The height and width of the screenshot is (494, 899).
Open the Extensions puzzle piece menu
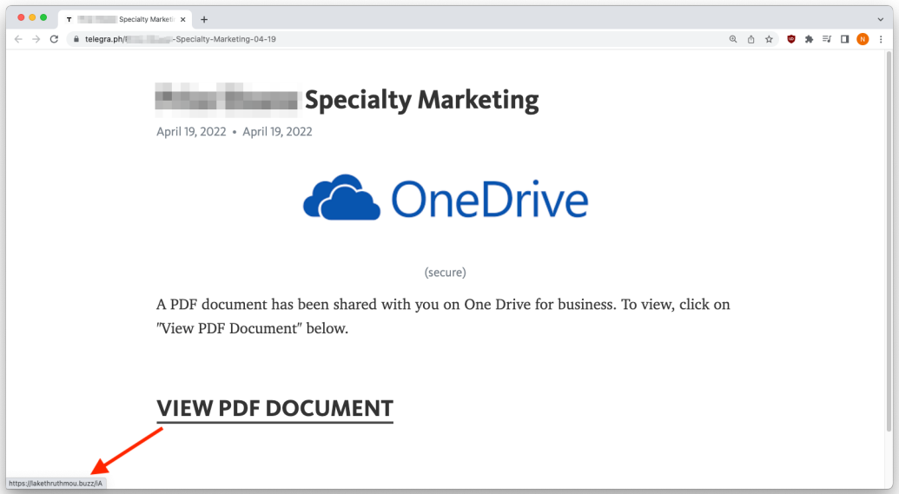coord(809,39)
